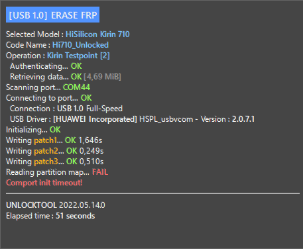Click the Hi710_Unlocked code name

[80, 45]
